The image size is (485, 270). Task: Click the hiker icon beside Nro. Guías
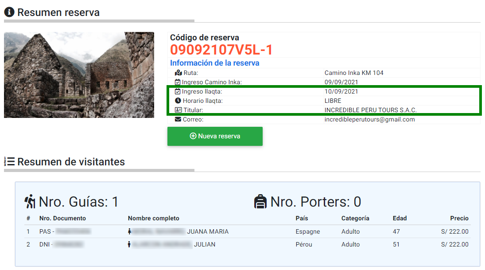tap(30, 202)
